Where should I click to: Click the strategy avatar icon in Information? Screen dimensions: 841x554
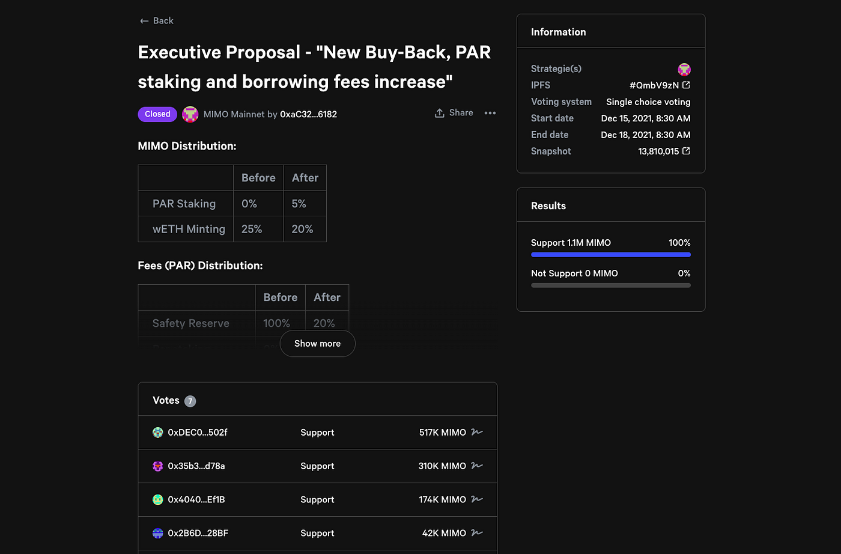coord(684,69)
